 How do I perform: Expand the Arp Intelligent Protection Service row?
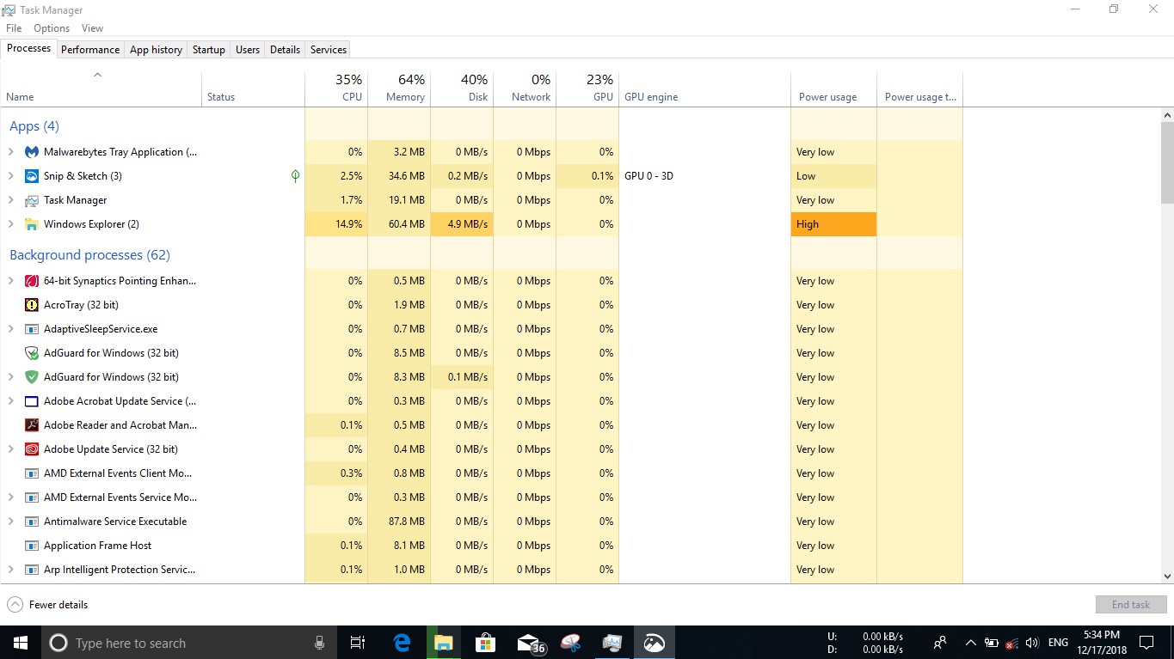(10, 570)
